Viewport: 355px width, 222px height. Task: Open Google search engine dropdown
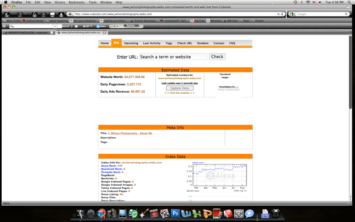(x=292, y=14)
